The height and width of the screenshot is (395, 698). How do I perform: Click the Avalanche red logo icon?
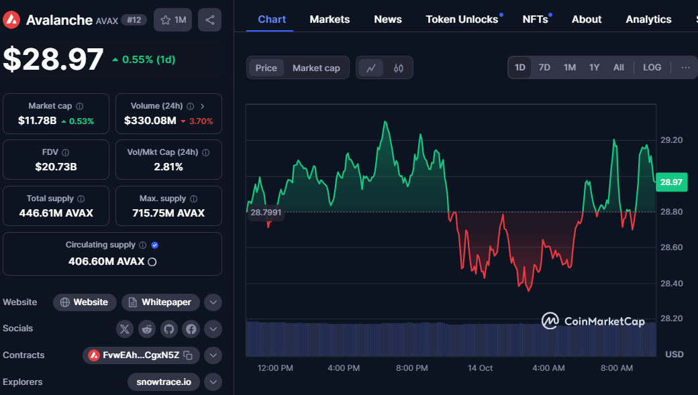[11, 19]
